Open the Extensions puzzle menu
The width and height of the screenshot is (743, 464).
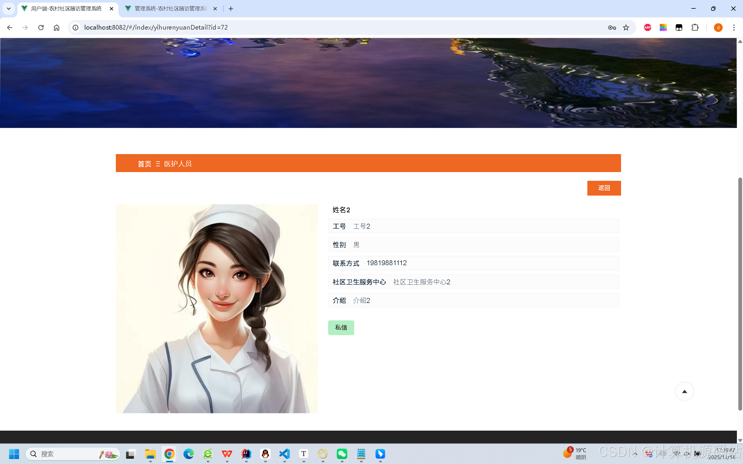[695, 28]
